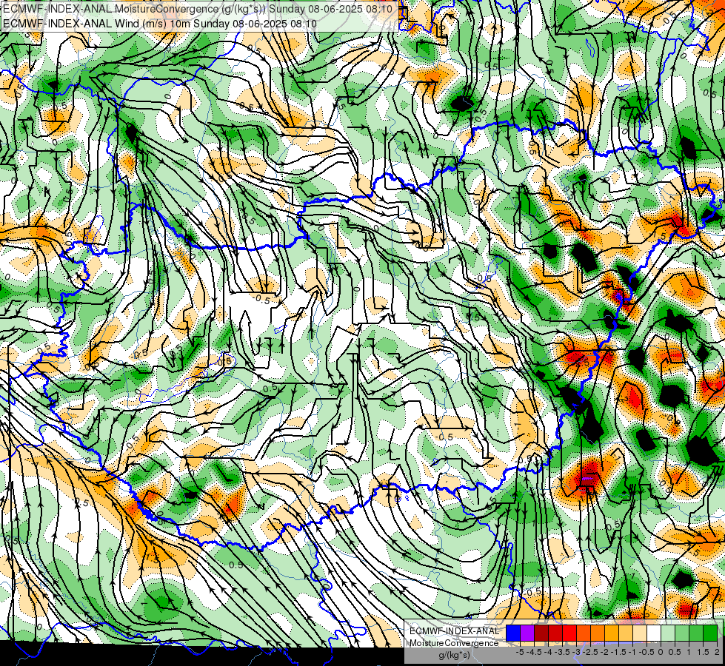
Task: Pick the light green swatch between 0.5 and 1
Action: point(682,633)
